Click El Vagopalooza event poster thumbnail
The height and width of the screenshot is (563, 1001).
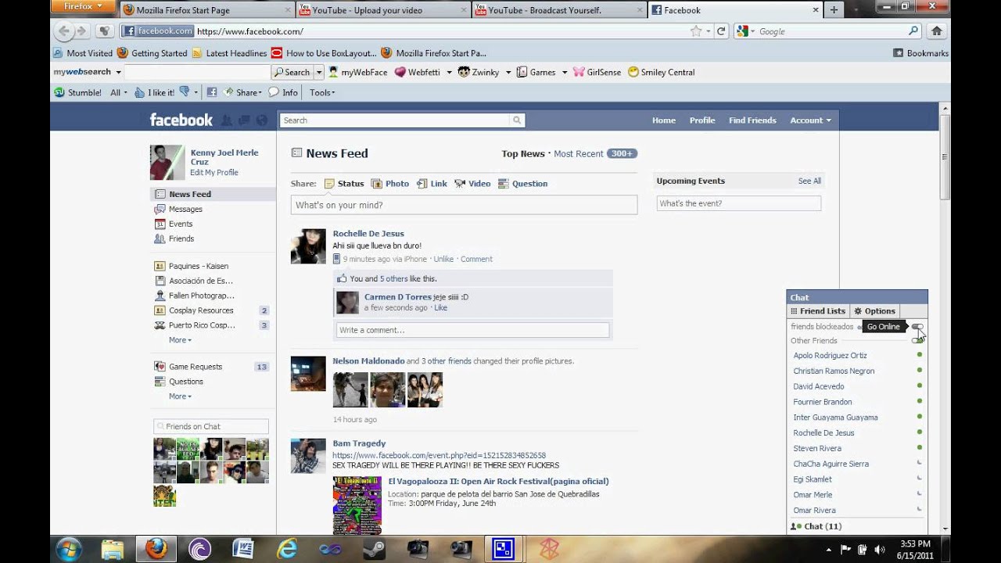[x=357, y=505]
